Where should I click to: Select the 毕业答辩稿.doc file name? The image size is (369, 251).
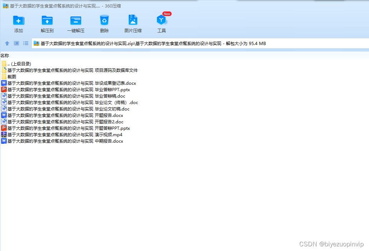coord(66,96)
